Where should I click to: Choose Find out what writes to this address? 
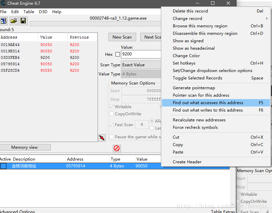216,110
